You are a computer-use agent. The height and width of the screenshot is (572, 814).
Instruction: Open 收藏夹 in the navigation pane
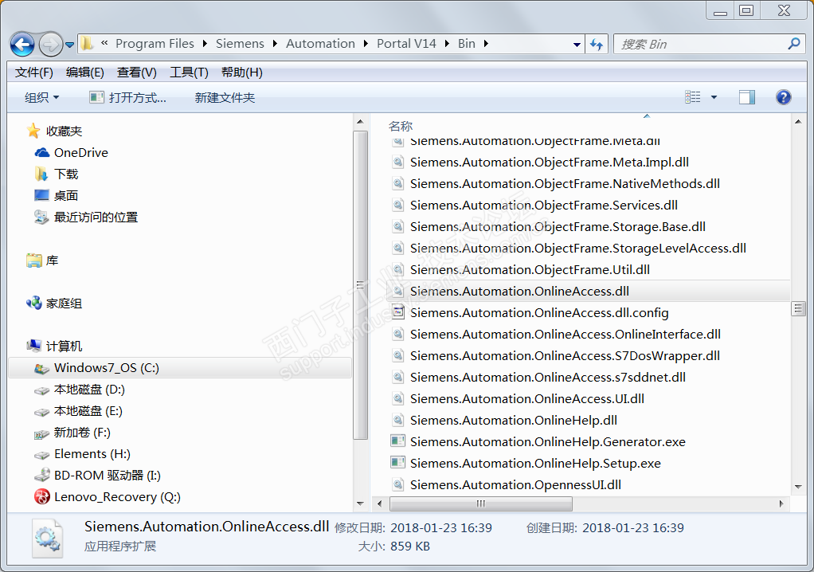(x=64, y=131)
